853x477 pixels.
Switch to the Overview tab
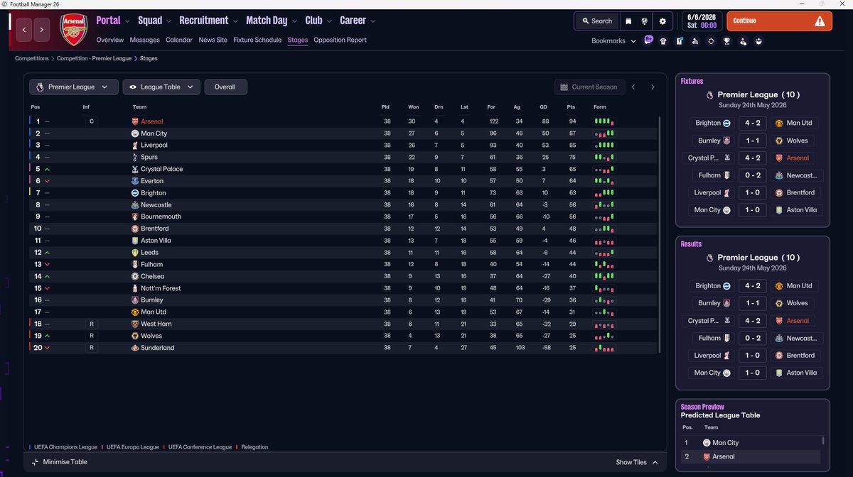pyautogui.click(x=110, y=40)
